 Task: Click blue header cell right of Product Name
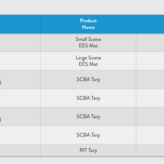coord(150,24)
